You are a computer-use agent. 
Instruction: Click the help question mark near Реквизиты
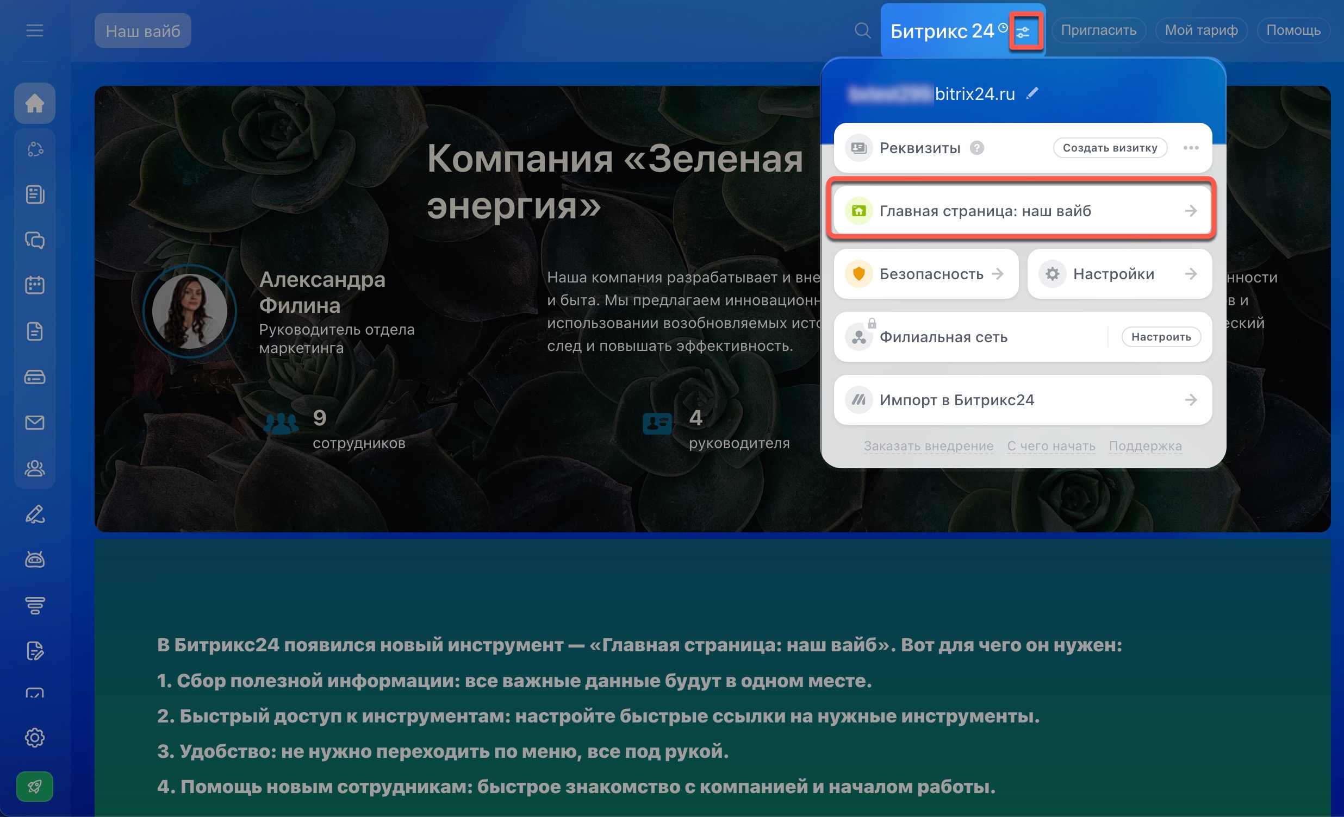click(977, 148)
